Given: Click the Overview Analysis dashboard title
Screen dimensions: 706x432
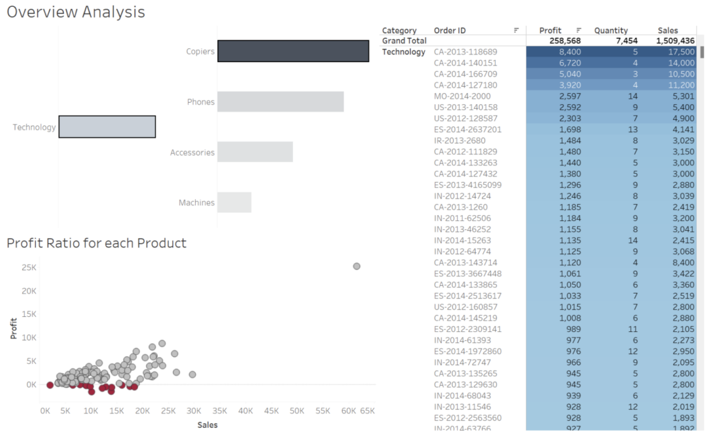Looking at the screenshot, I should click(x=76, y=12).
